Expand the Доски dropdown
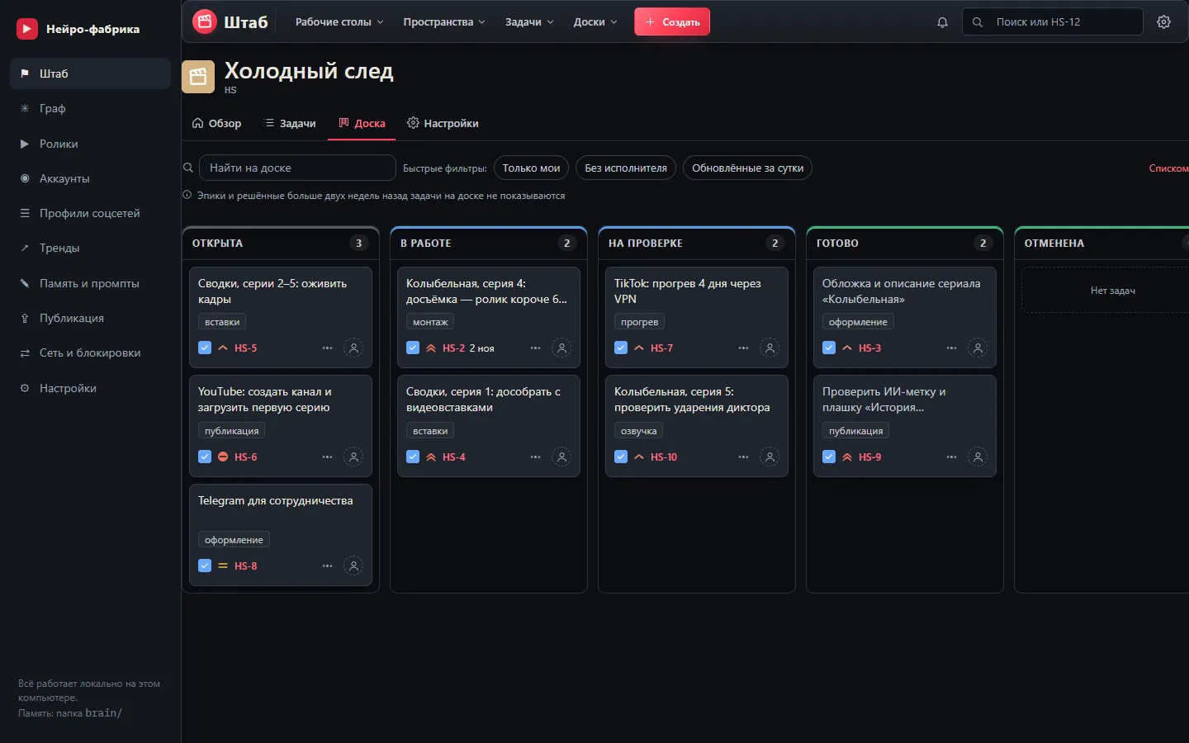Viewport: 1189px width, 743px height. pyautogui.click(x=595, y=22)
